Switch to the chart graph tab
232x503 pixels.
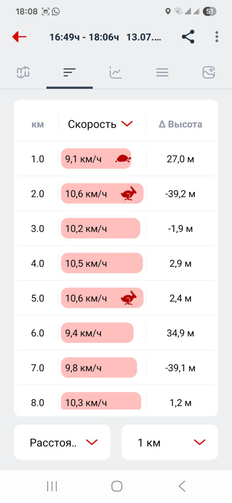[x=115, y=73]
